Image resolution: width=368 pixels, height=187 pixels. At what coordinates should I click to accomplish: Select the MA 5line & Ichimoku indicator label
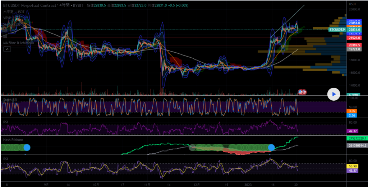(19, 43)
